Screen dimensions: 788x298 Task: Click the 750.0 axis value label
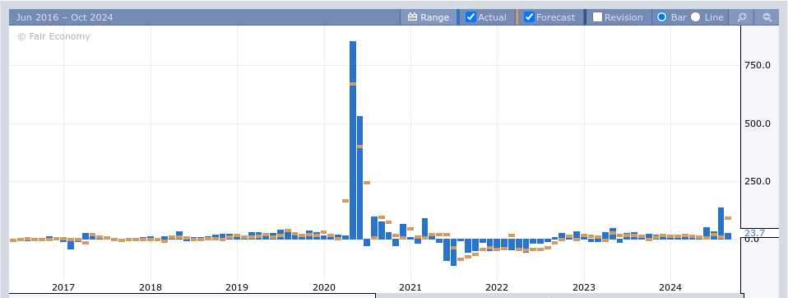tap(758, 65)
